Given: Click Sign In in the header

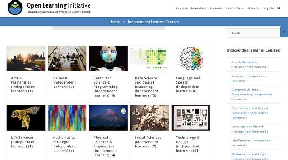Looking at the screenshot, I should pyautogui.click(x=269, y=8).
